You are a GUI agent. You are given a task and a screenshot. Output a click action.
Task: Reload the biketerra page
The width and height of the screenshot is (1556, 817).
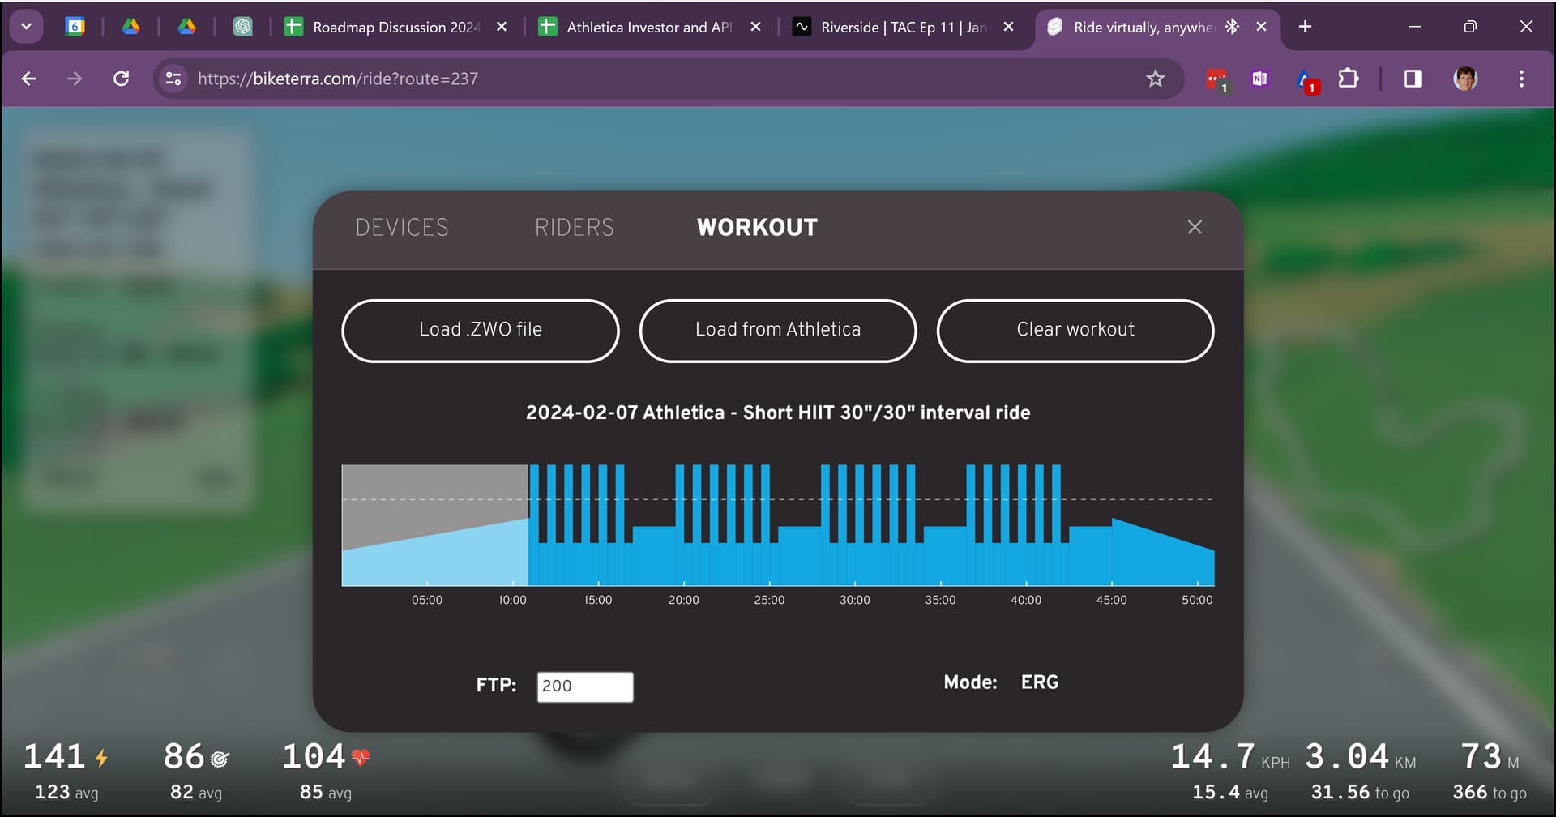pos(121,79)
